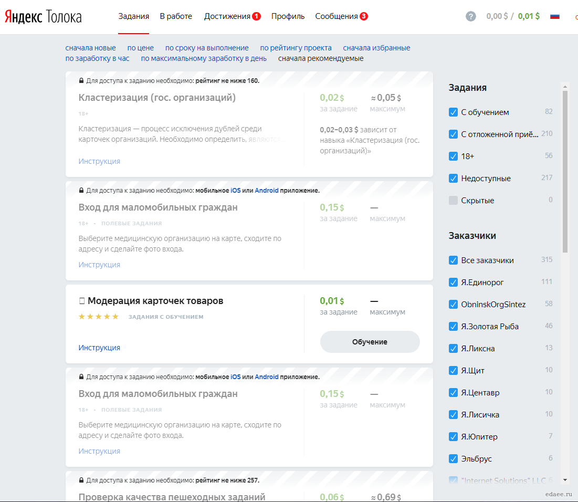Click the count 217 beside Недоступные
Image resolution: width=578 pixels, height=502 pixels.
coord(547,178)
